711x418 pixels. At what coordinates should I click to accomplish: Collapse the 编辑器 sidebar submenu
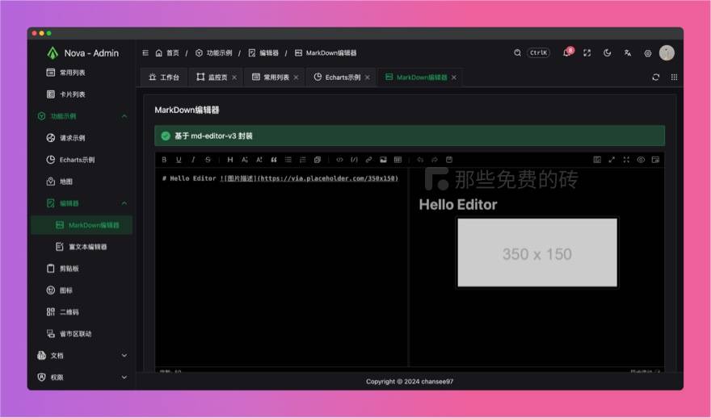82,203
